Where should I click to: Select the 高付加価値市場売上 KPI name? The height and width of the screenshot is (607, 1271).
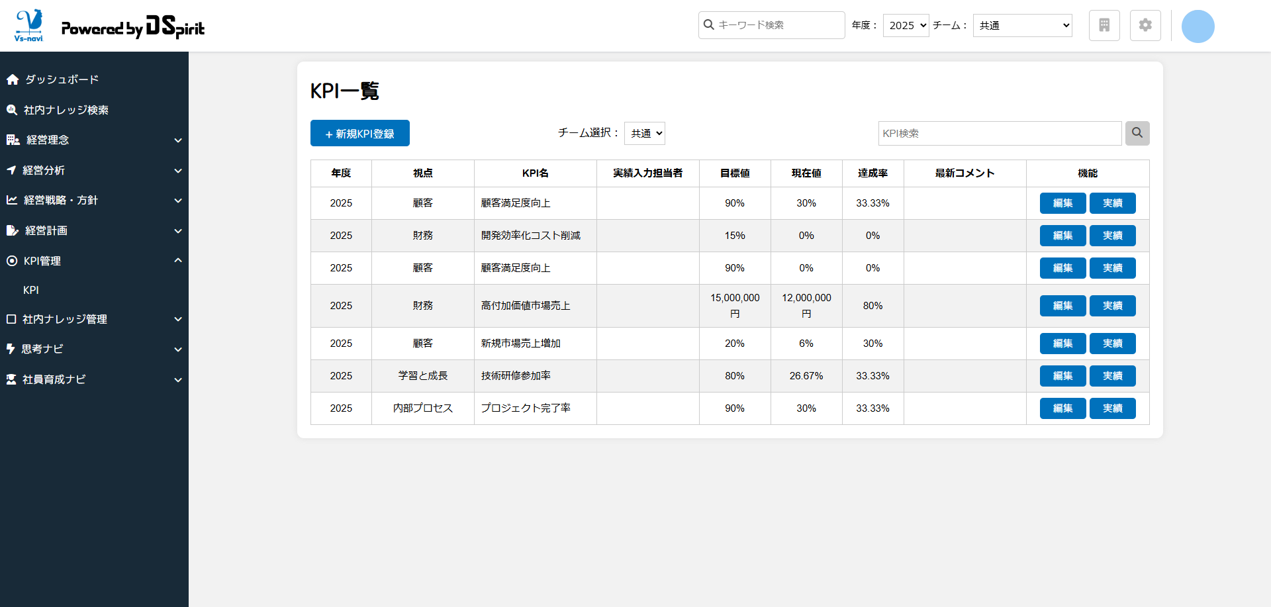[x=526, y=306]
